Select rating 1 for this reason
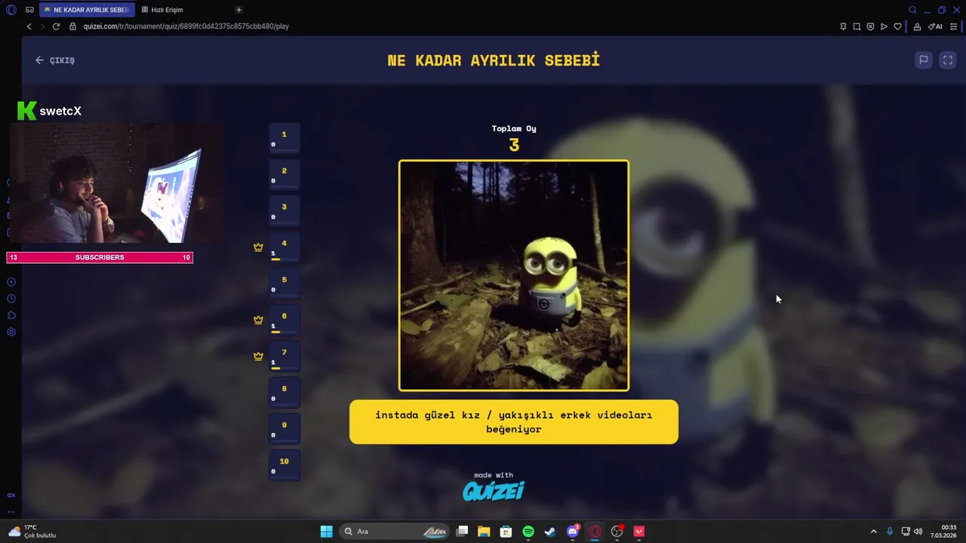This screenshot has height=543, width=966. (x=285, y=138)
